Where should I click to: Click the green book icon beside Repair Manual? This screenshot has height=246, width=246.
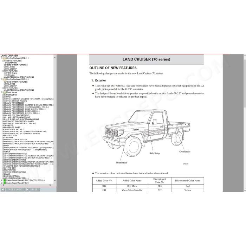coord(5,92)
